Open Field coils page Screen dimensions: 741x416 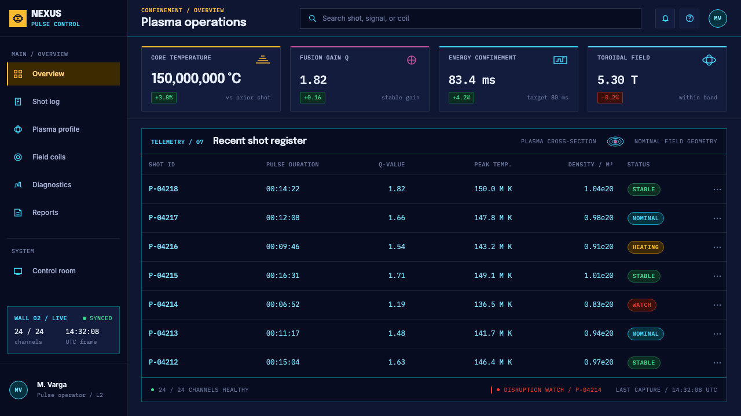64,157
